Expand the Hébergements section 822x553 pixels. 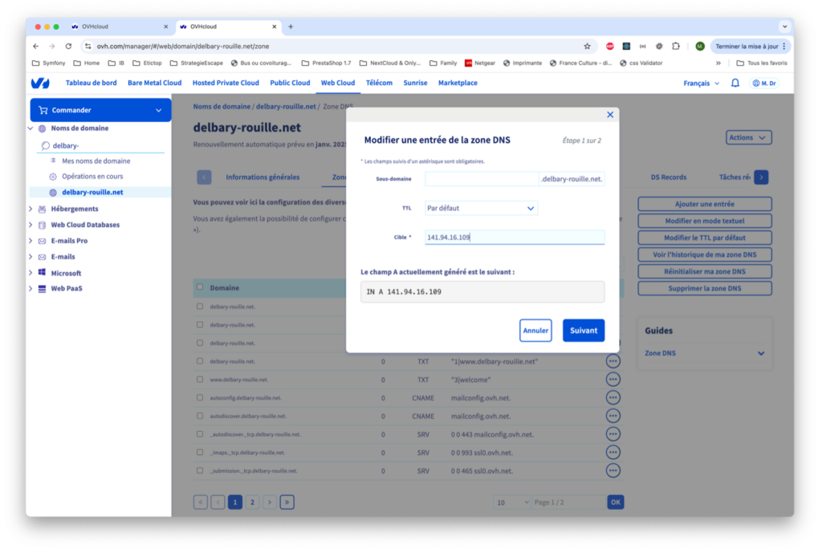tap(31, 209)
